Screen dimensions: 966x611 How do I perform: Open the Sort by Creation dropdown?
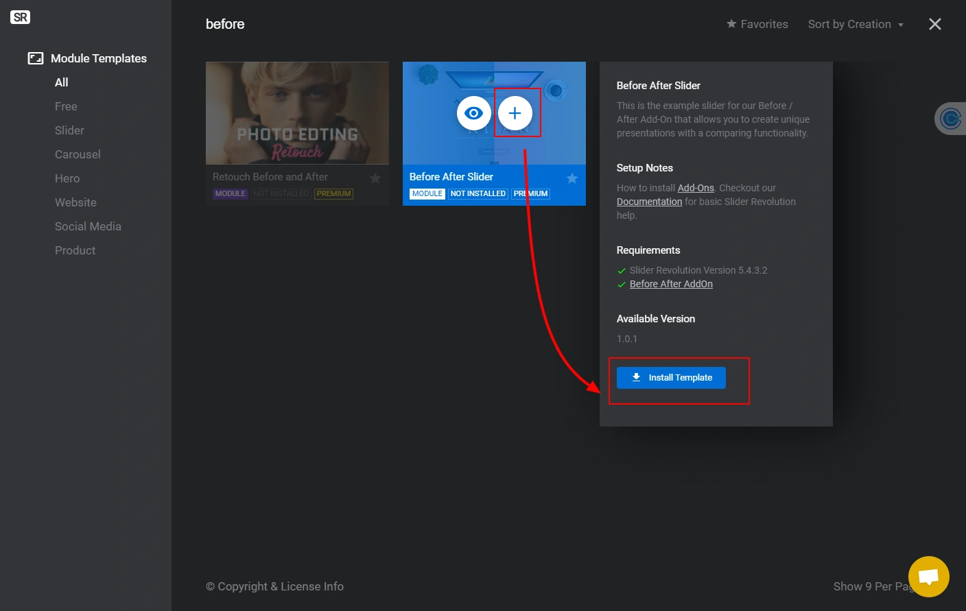coord(856,24)
